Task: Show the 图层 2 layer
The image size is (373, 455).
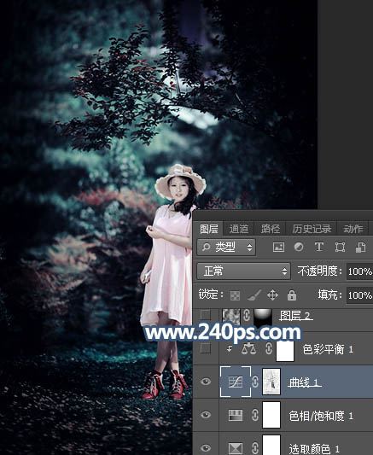Action: tap(206, 314)
